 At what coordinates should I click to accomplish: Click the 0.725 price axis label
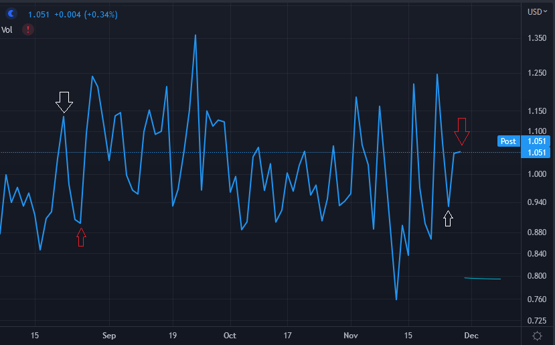pos(537,321)
